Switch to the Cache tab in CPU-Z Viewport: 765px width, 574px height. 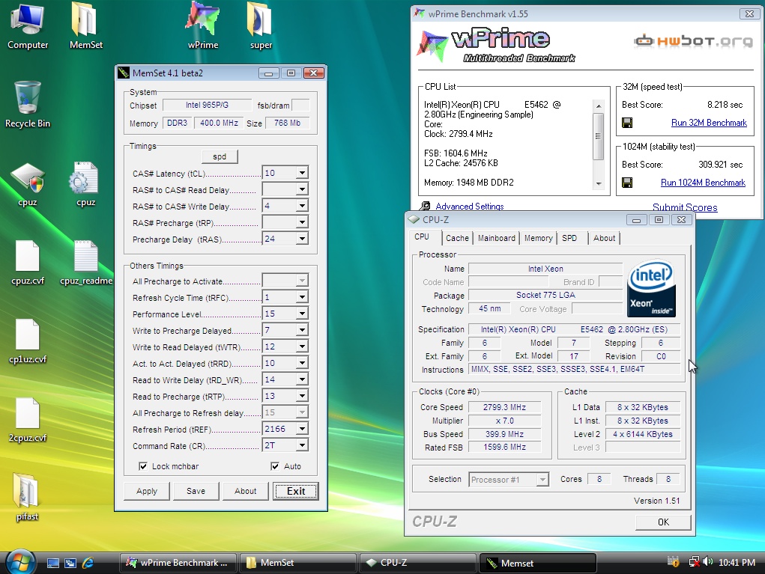click(x=457, y=238)
